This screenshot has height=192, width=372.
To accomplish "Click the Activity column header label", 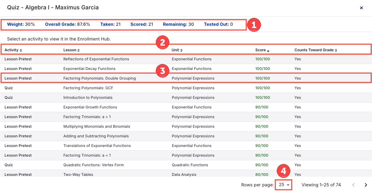I will pyautogui.click(x=11, y=50).
